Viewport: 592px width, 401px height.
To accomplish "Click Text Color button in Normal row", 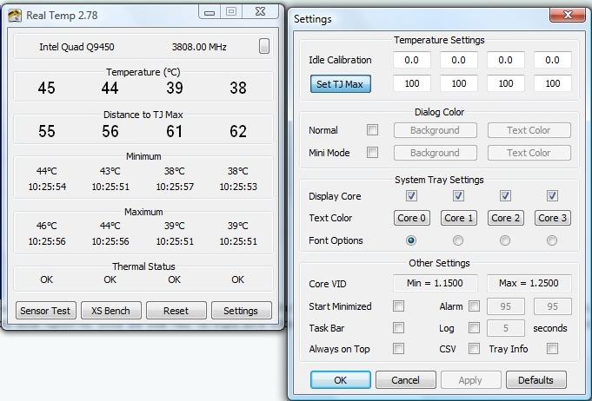I will [529, 130].
